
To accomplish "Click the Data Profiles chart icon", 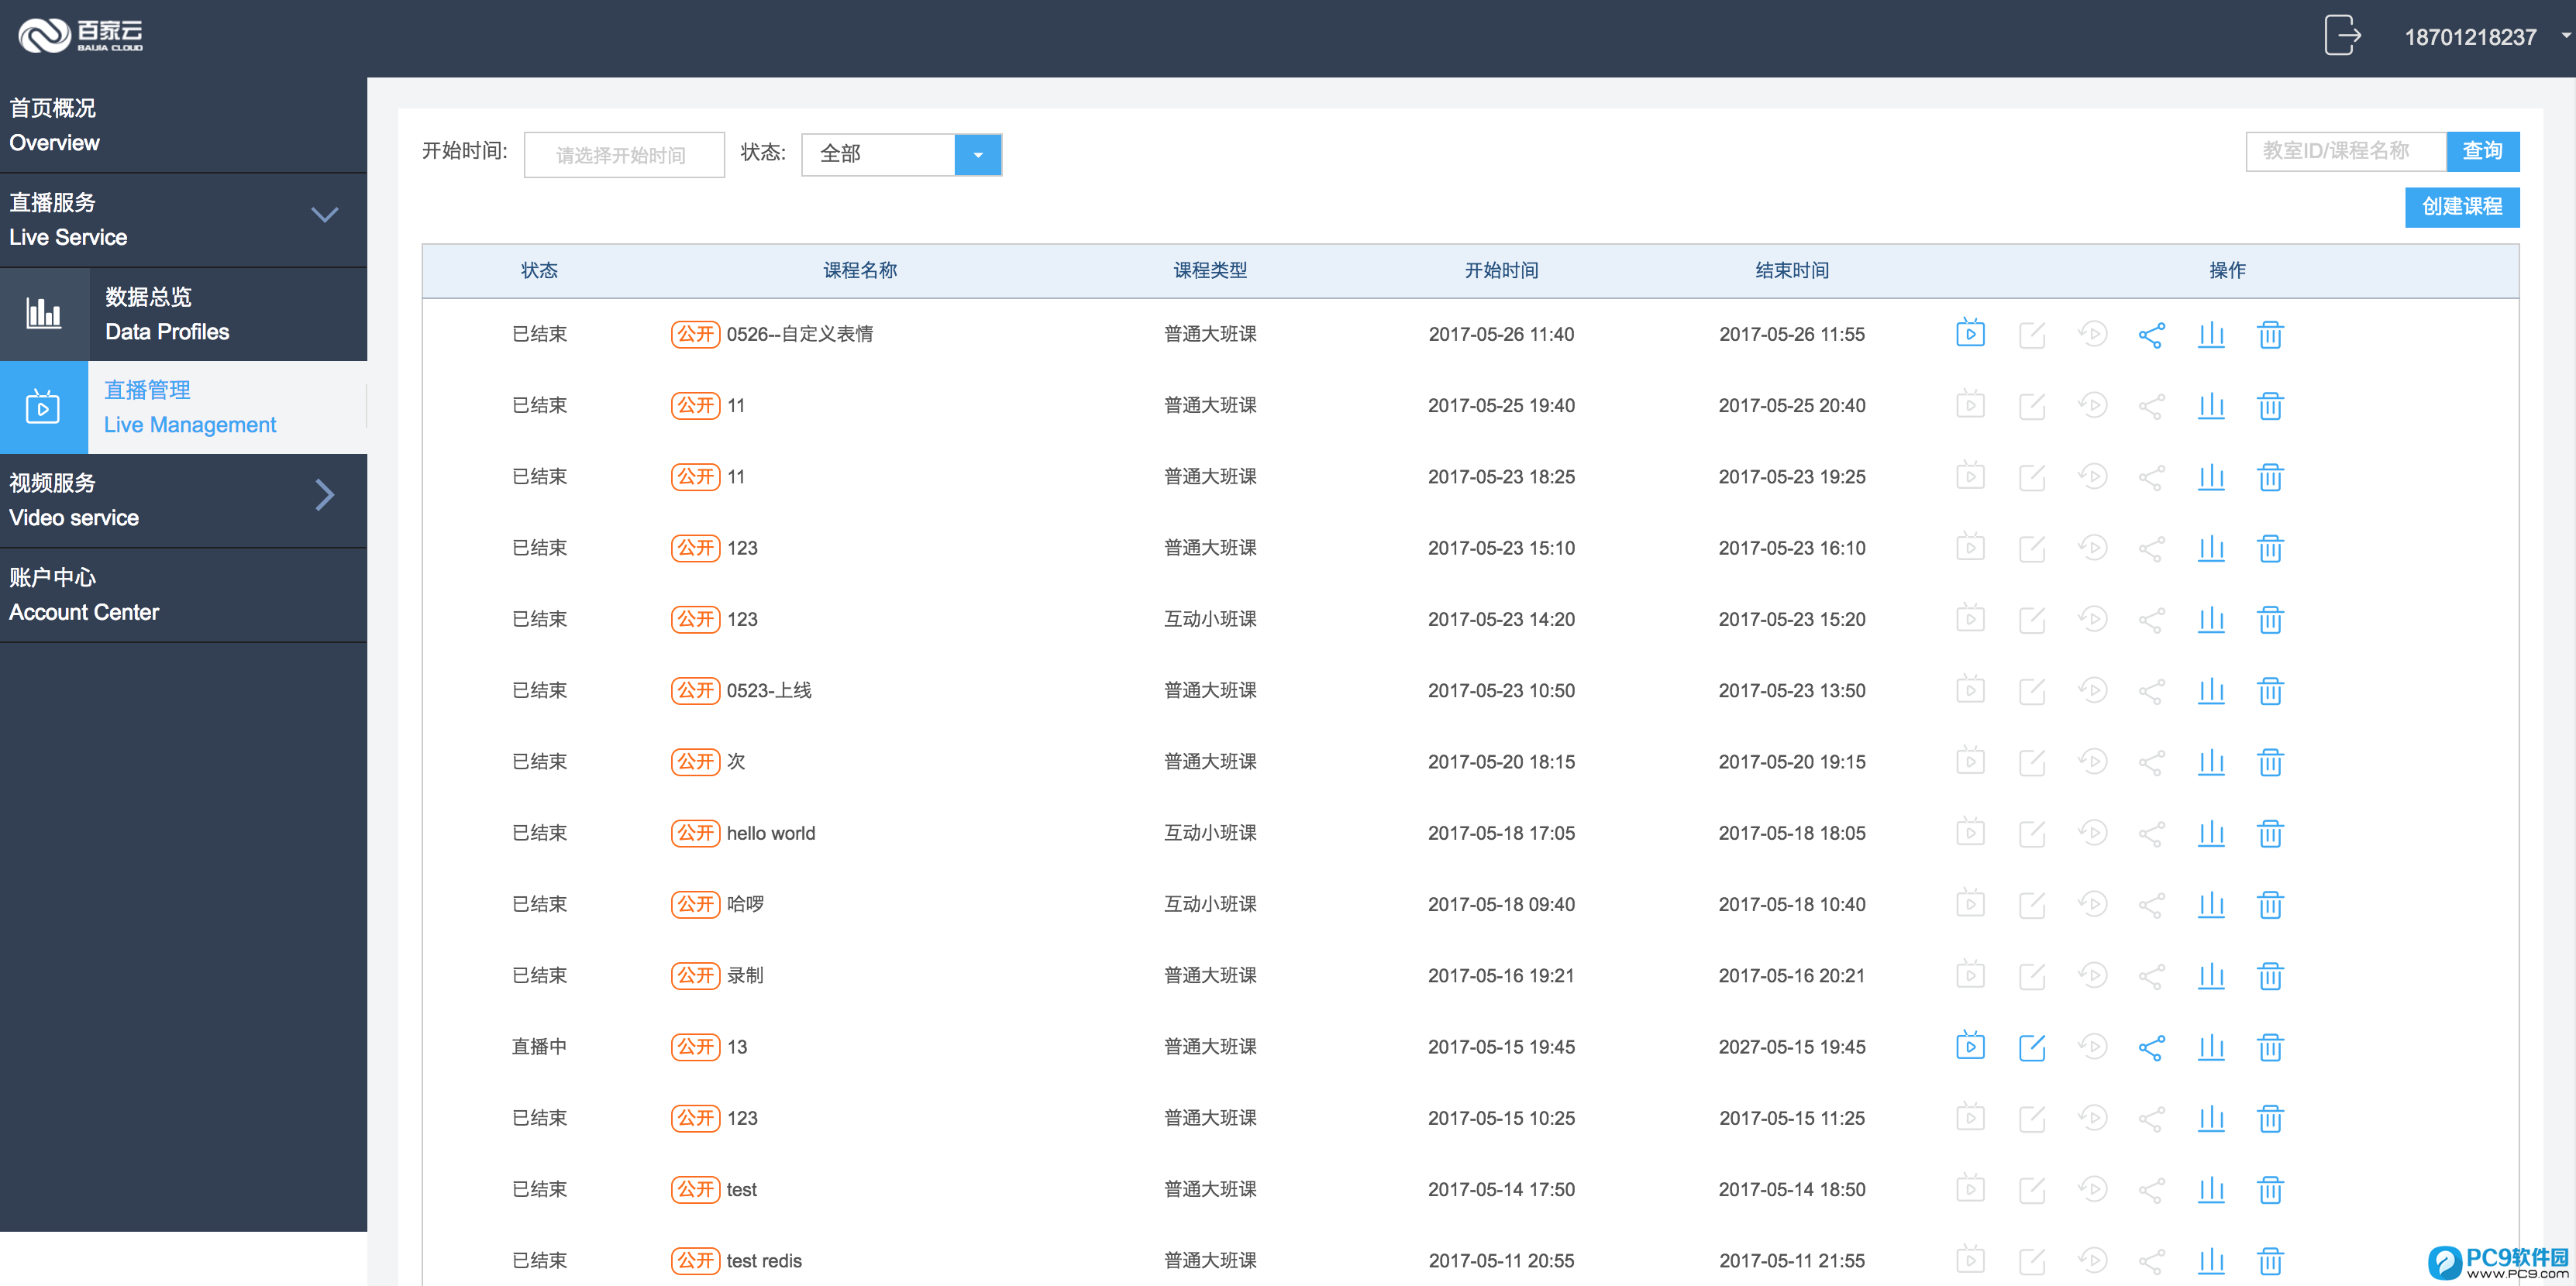I will (x=43, y=314).
